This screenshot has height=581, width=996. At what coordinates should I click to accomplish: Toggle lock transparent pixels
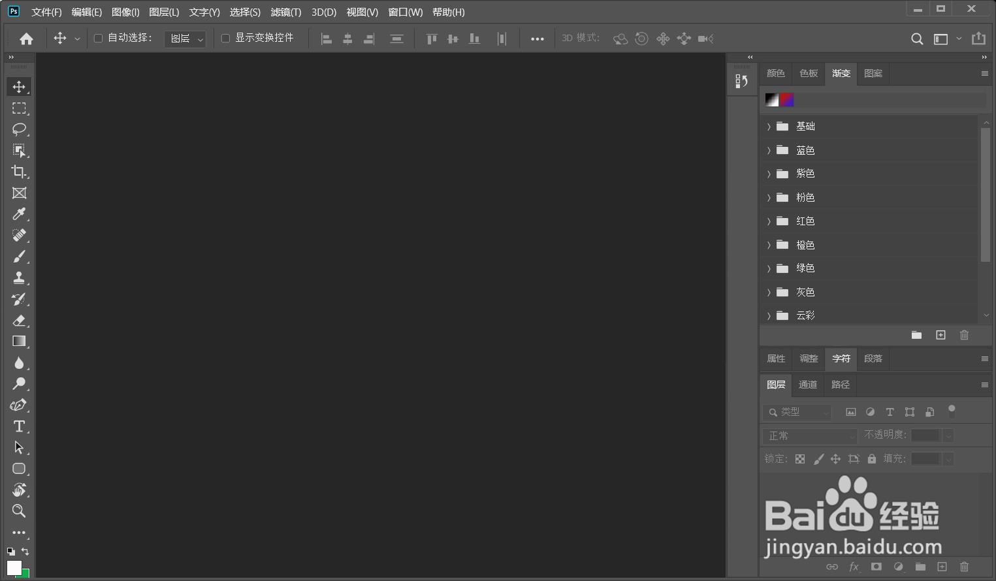[x=800, y=459]
